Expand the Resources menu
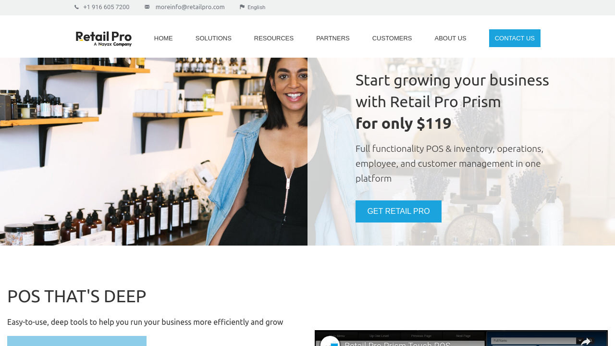615x346 pixels. point(274,38)
